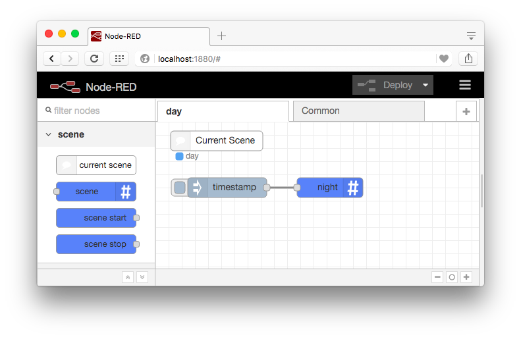The width and height of the screenshot is (521, 339).
Task: Zoom out the flow canvas
Action: pyautogui.click(x=437, y=277)
